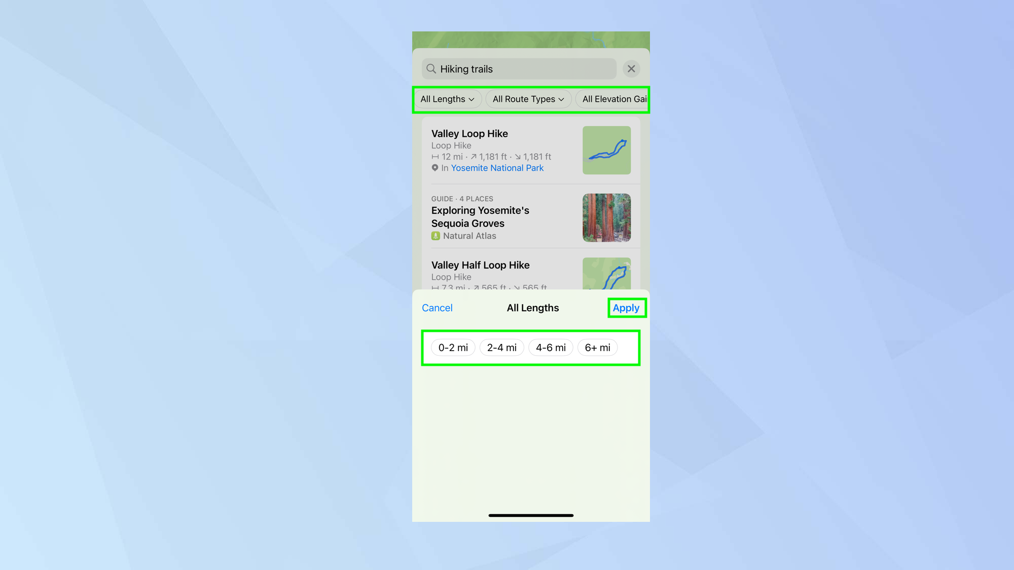Select the 6+ mi length filter

pyautogui.click(x=597, y=347)
